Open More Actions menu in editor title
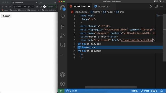Screen dimensions: 166x93 [161, 6]
